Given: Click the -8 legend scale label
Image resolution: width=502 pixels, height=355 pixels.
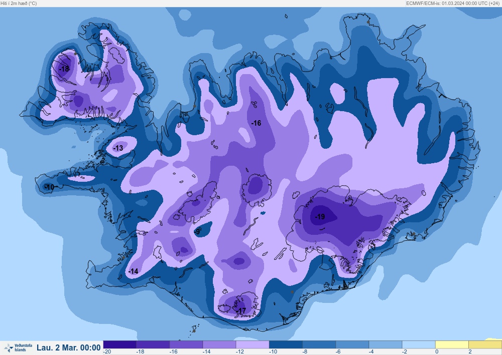Looking at the screenshot, I should [x=305, y=352].
